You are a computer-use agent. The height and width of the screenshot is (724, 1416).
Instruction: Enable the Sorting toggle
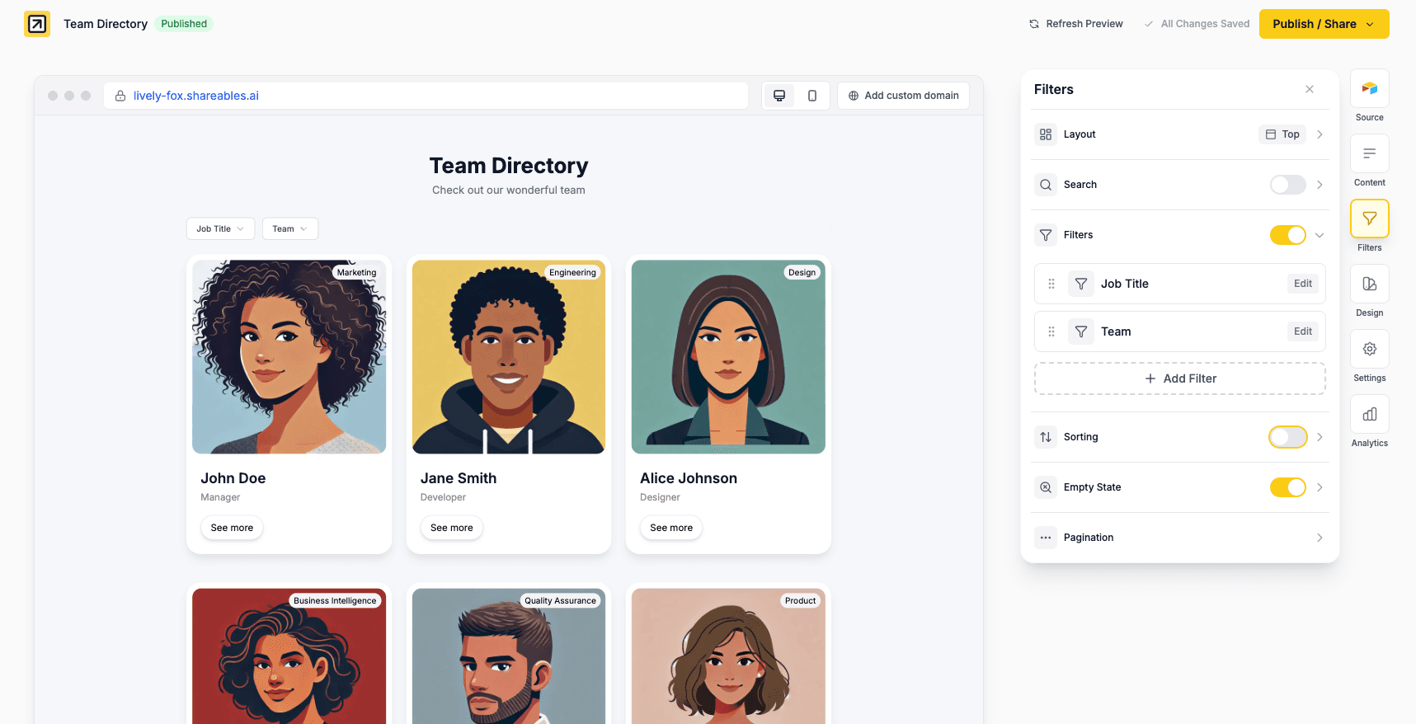click(x=1287, y=437)
